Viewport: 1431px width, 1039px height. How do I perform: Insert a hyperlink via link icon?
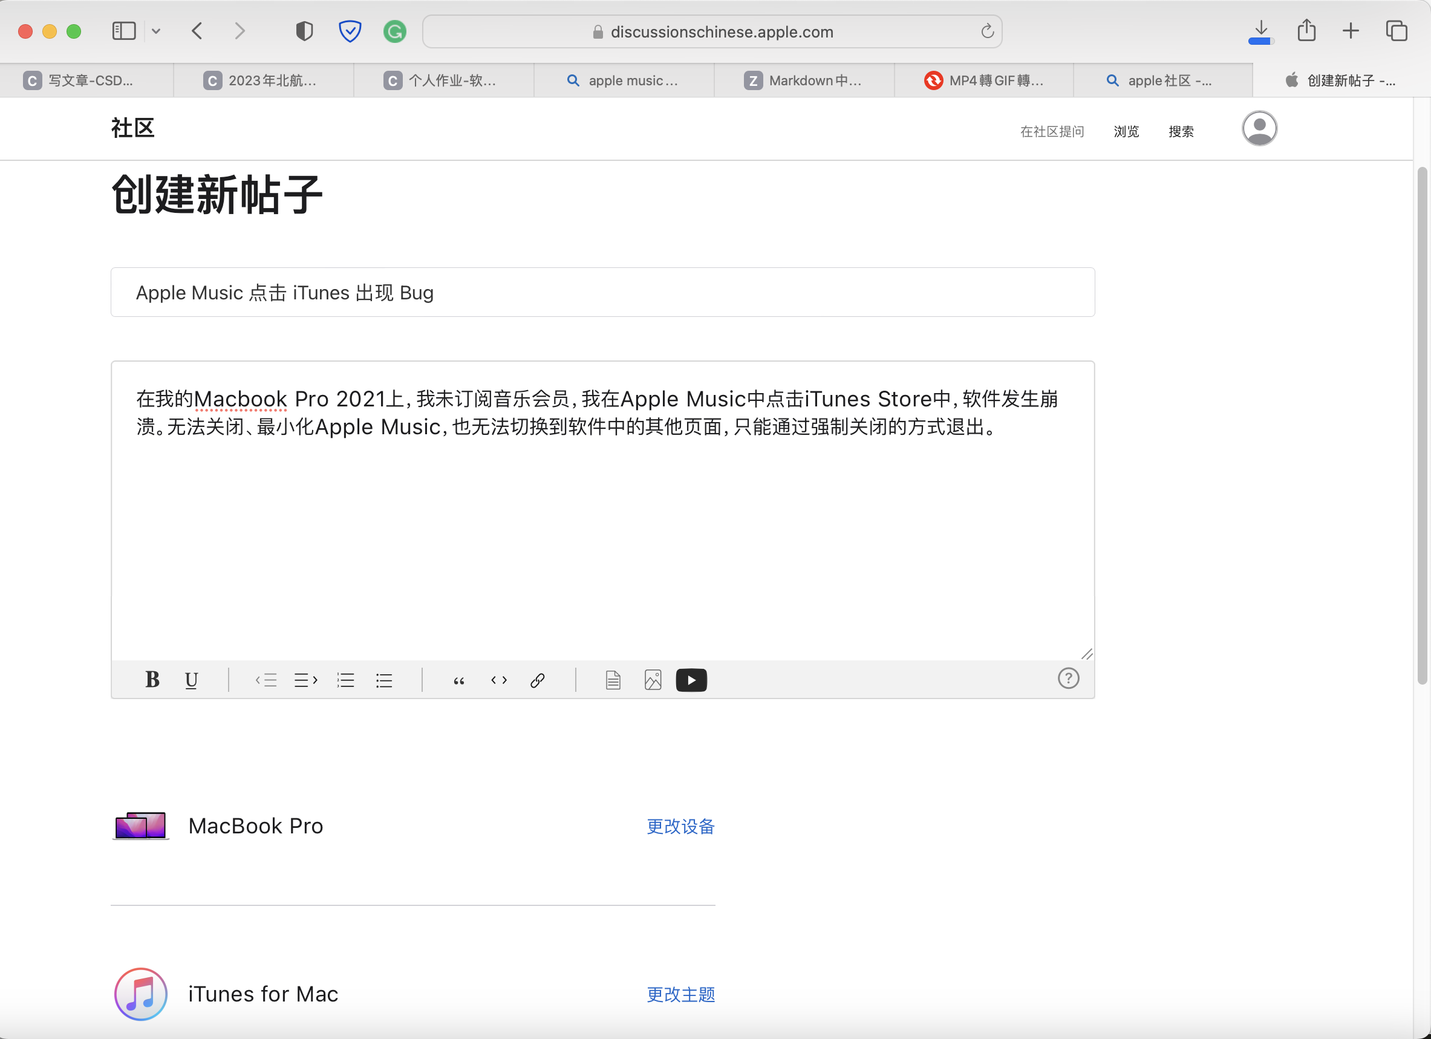tap(538, 679)
